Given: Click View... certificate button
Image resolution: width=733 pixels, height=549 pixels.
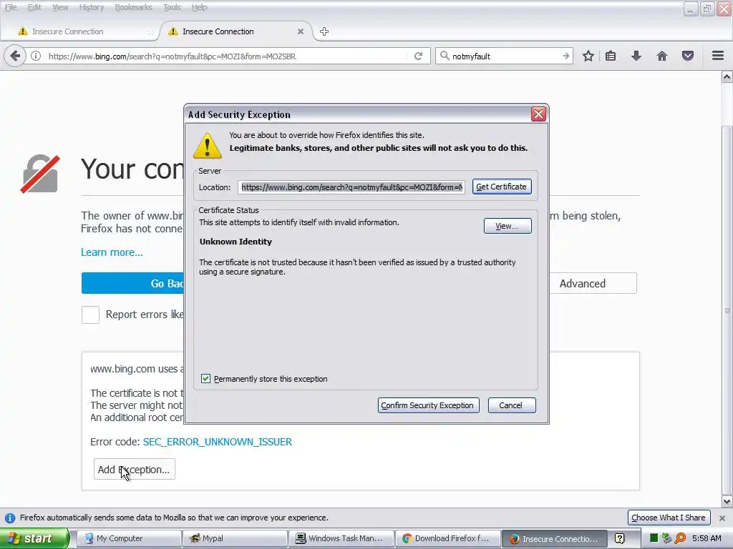Looking at the screenshot, I should [508, 226].
